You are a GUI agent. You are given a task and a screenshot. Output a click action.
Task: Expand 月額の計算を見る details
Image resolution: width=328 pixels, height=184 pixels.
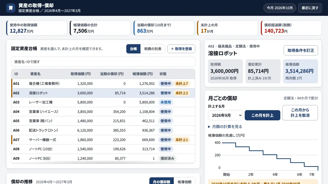[225, 126]
